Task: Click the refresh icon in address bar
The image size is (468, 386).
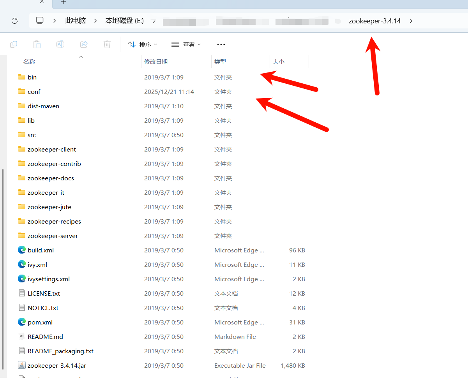Action: tap(14, 21)
